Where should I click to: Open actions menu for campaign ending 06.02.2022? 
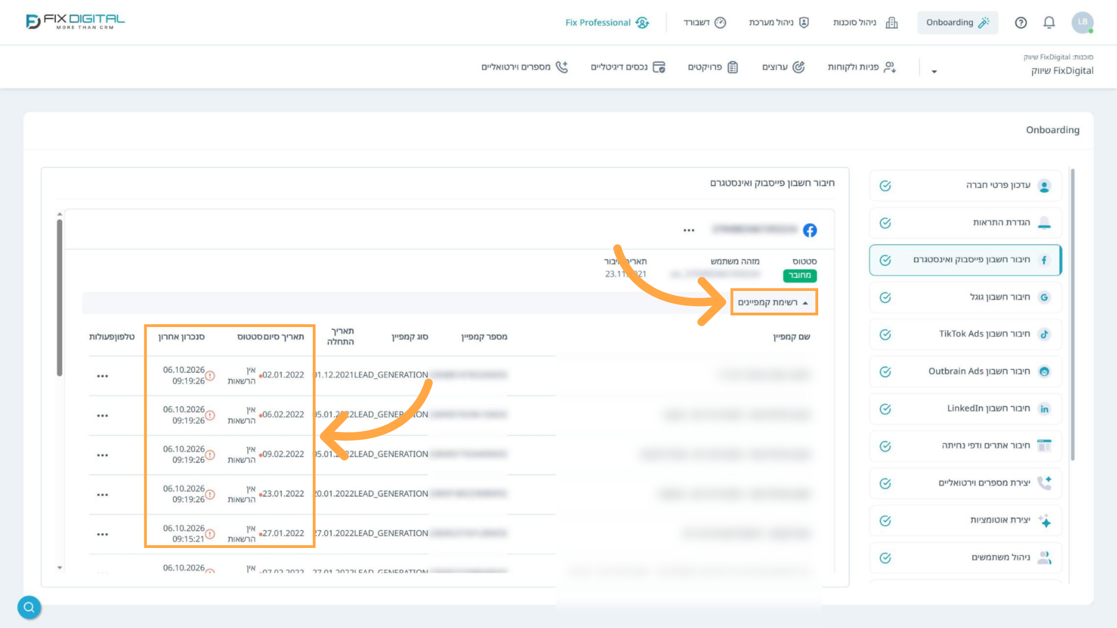click(x=102, y=415)
